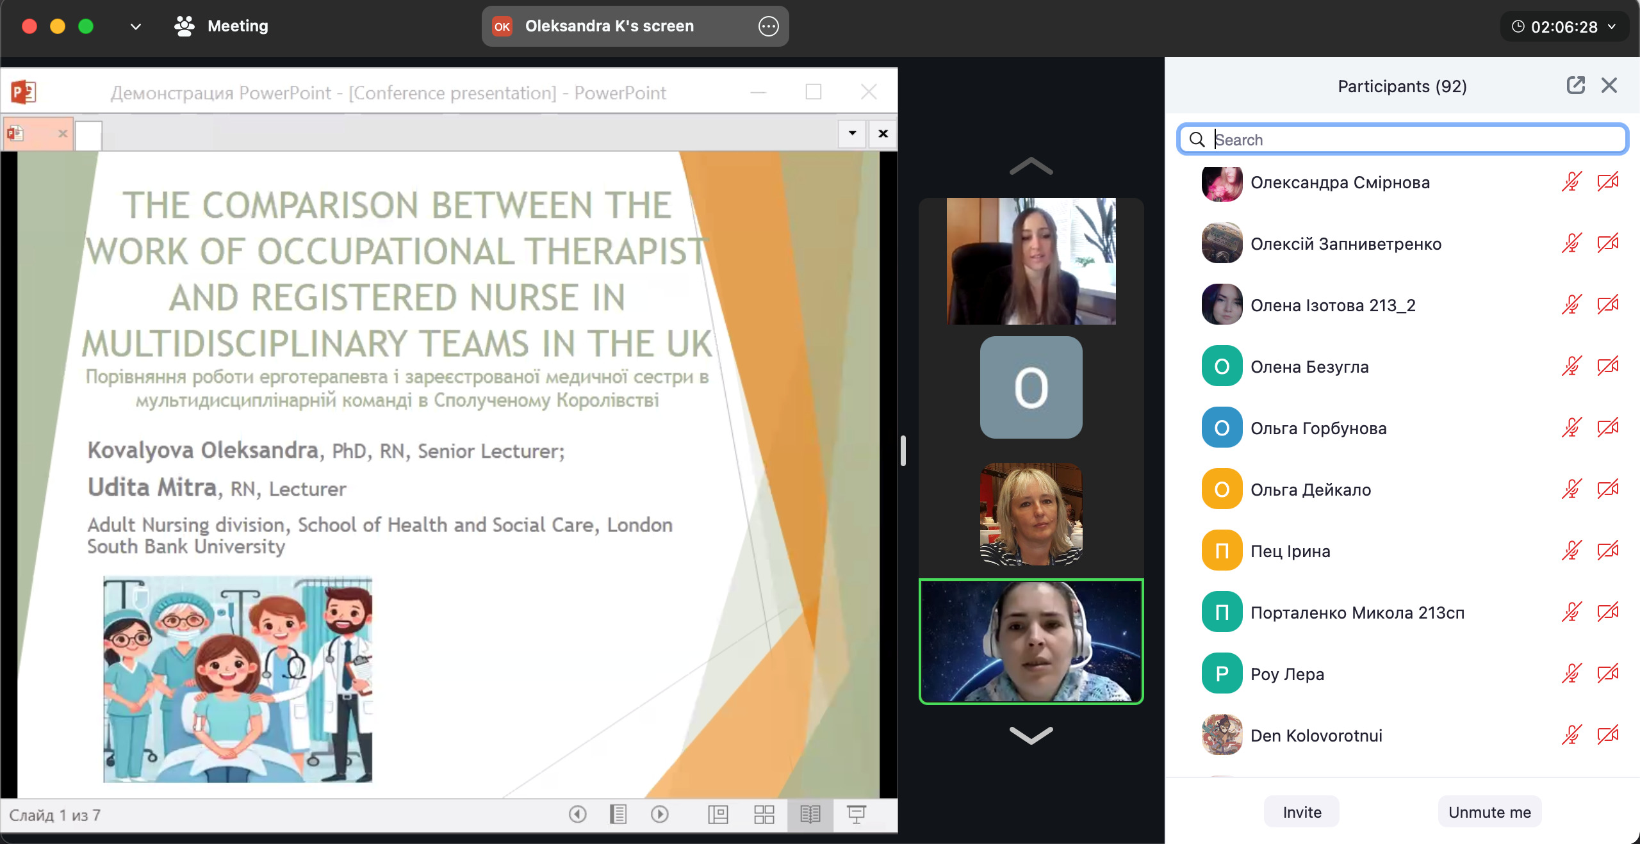This screenshot has height=844, width=1640.
Task: Toggle camera icon for Ольга Горбунова
Action: [1607, 428]
